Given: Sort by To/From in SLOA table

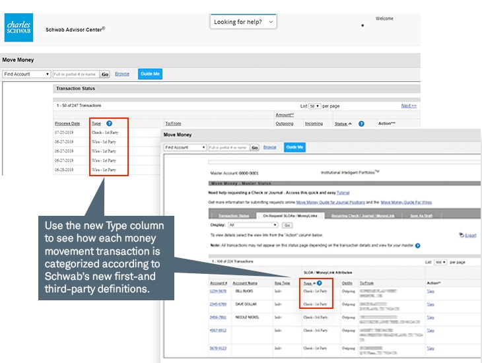Looking at the screenshot, I should pyautogui.click(x=366, y=283).
